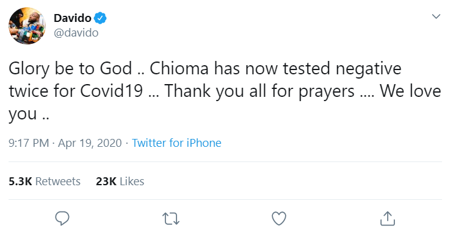Retweet Davido's post with the retweet icon
This screenshot has width=453, height=237.
pyautogui.click(x=171, y=219)
